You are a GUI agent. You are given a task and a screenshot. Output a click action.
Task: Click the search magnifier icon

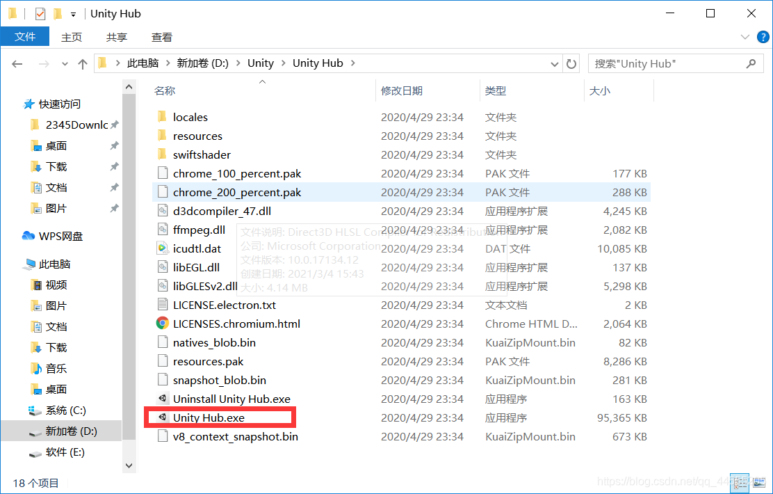point(751,63)
